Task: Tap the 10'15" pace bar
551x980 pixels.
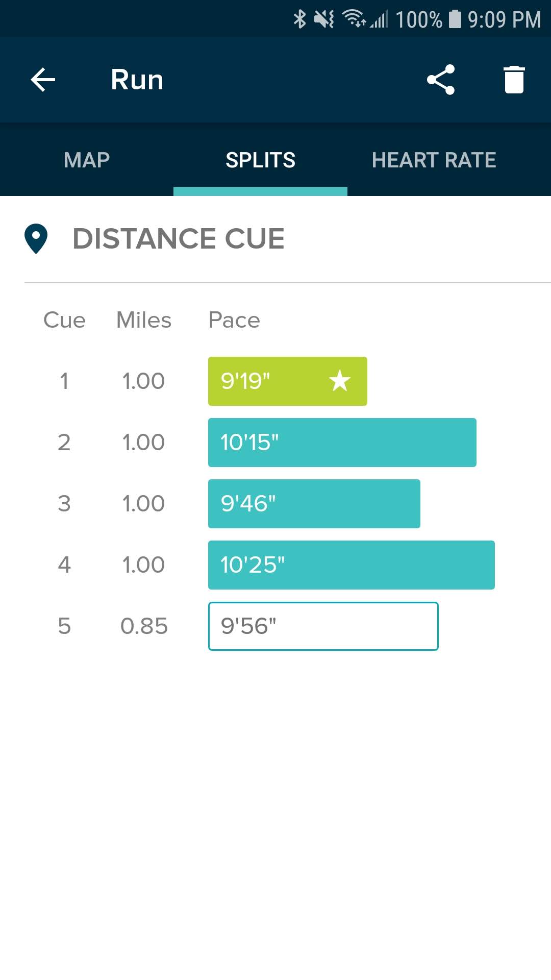Action: click(x=342, y=443)
